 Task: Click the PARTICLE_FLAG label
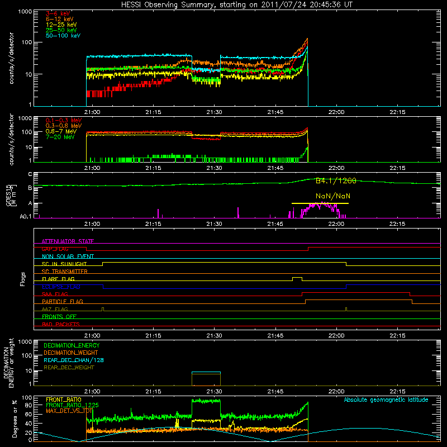click(63, 302)
